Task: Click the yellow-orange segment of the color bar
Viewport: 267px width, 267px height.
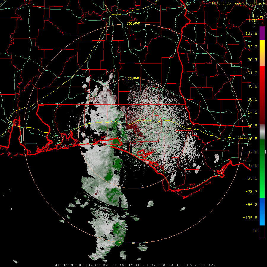Action: (x=262, y=53)
